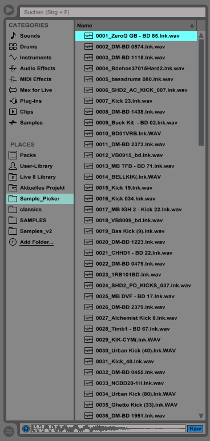Select file 0027_Alchemist Kick 8.lnk.wav
Screen dimensions: 210x441
[136, 318]
